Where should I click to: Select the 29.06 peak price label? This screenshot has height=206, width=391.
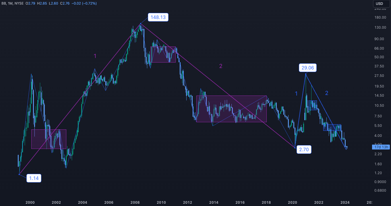coord(308,68)
